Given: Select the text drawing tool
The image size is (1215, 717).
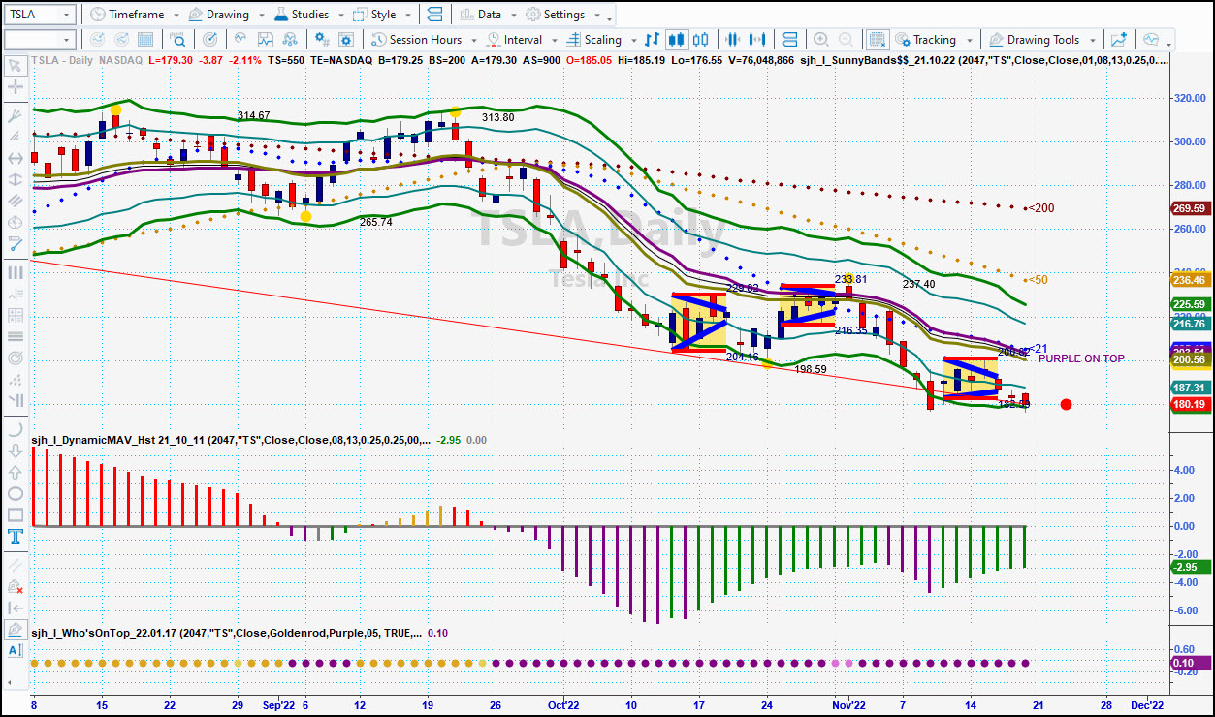Looking at the screenshot, I should pyautogui.click(x=15, y=536).
